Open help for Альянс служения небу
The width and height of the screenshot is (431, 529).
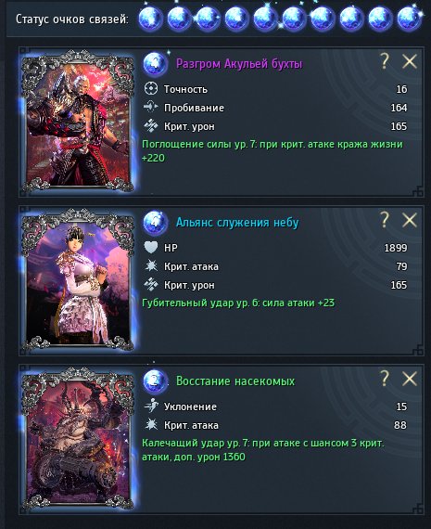point(385,220)
